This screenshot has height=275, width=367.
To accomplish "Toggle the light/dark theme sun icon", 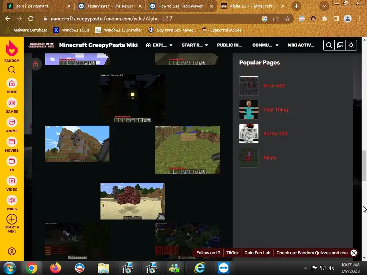I will point(351,45).
